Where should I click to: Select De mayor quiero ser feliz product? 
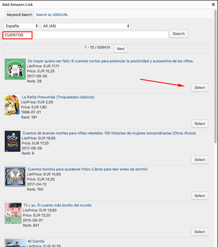coord(200,87)
